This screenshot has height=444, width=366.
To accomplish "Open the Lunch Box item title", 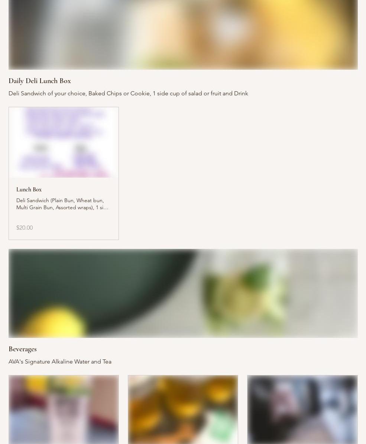I will (x=29, y=190).
